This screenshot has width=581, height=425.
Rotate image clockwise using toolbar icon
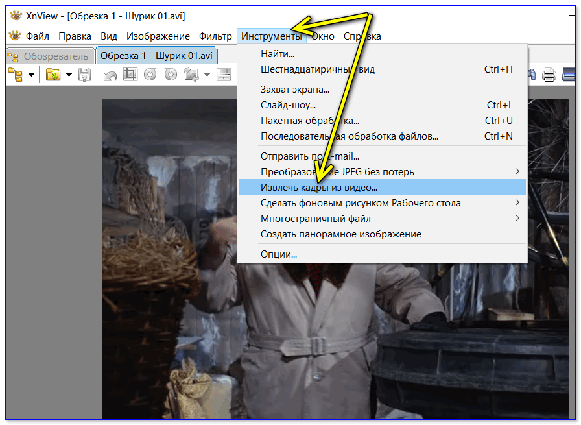coord(171,75)
